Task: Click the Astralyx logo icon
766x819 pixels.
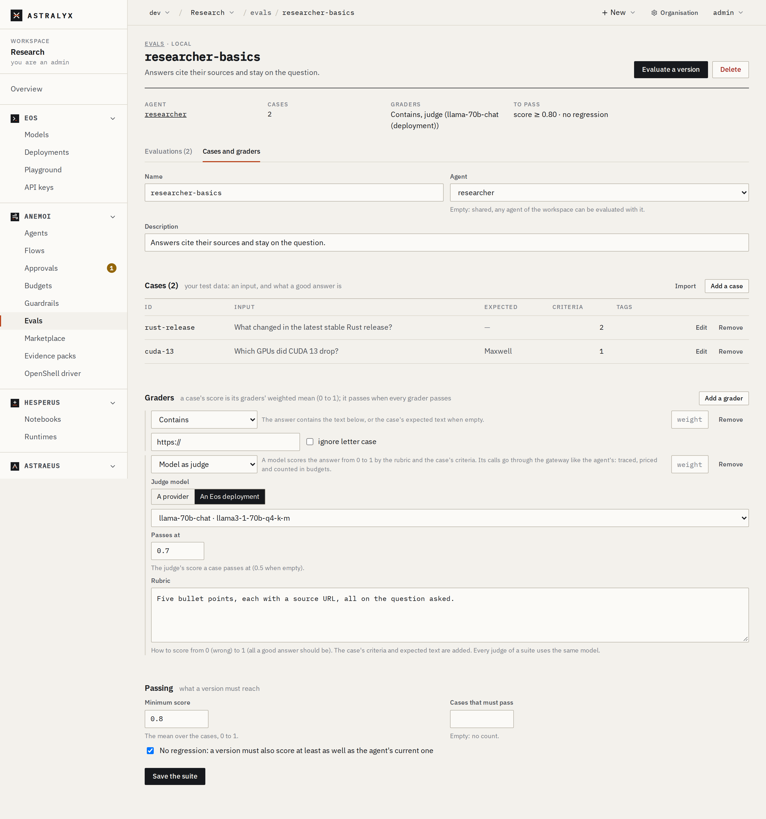Action: 16,16
